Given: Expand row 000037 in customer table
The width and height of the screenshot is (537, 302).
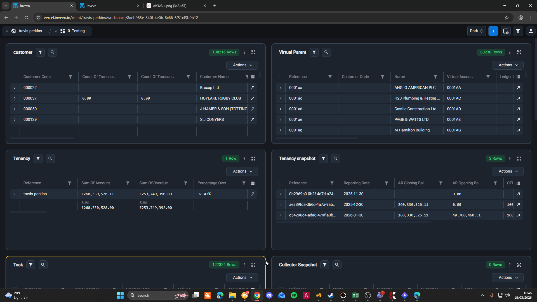Looking at the screenshot, I should (15, 98).
